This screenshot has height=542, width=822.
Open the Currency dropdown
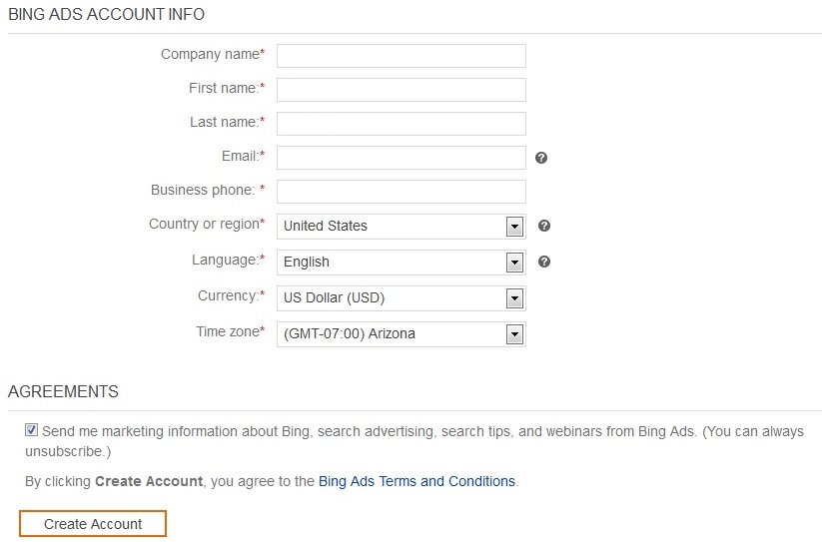point(402,298)
